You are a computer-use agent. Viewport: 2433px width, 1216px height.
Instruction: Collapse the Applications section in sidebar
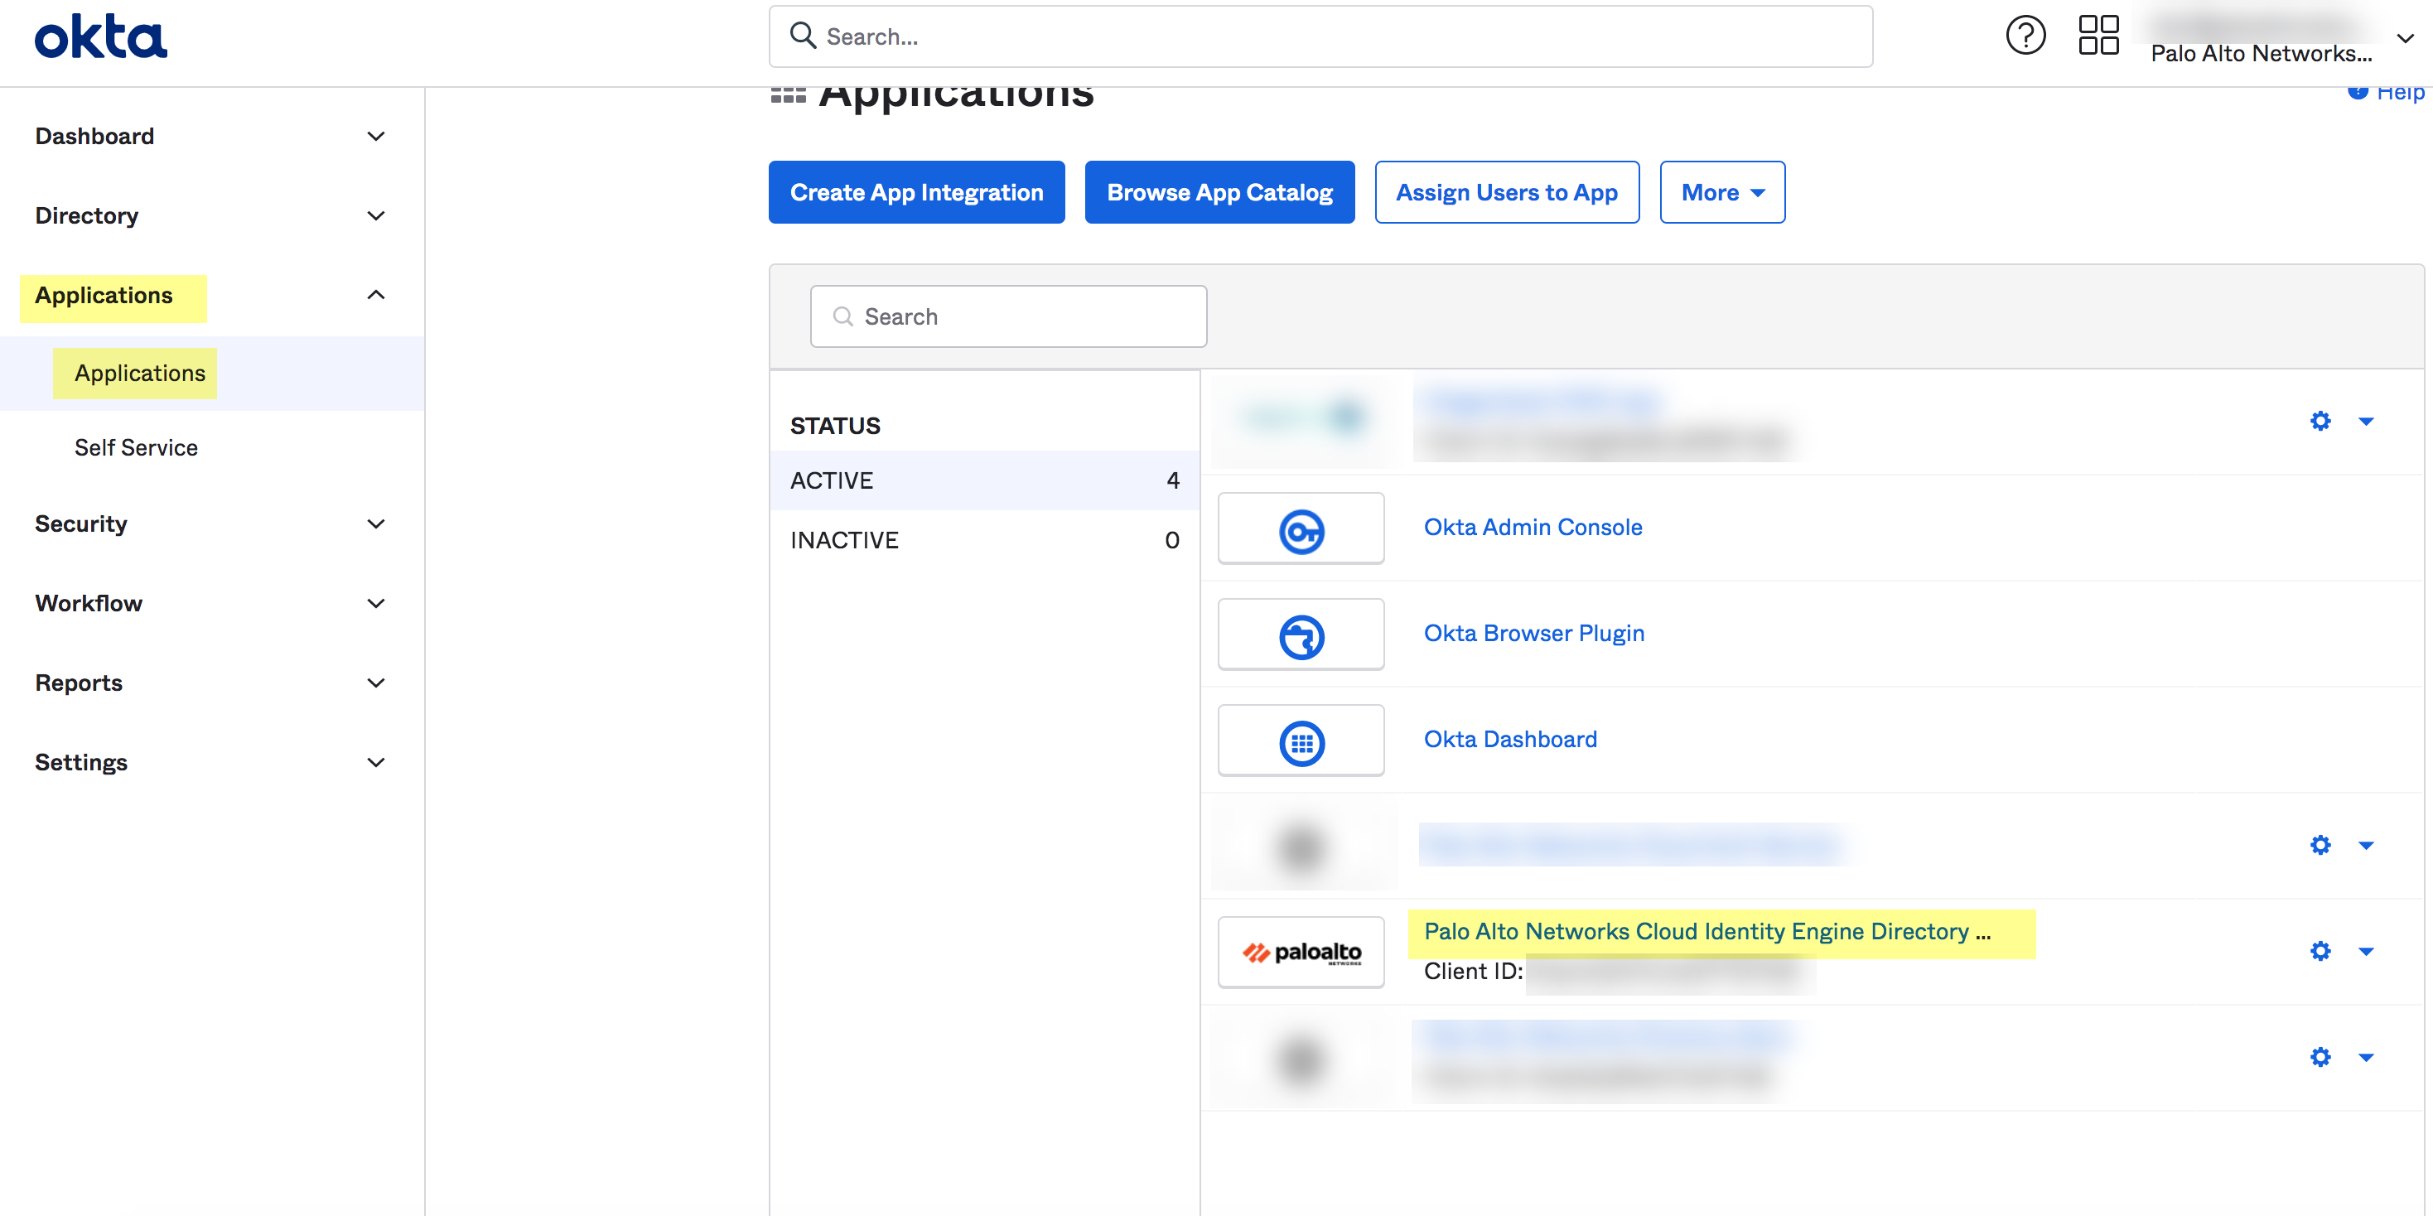[x=376, y=295]
